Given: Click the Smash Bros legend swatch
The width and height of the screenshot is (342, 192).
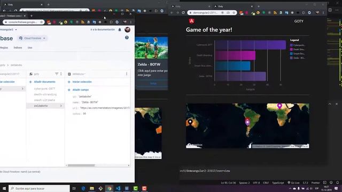Looking at the screenshot, I should [x=291, y=53].
